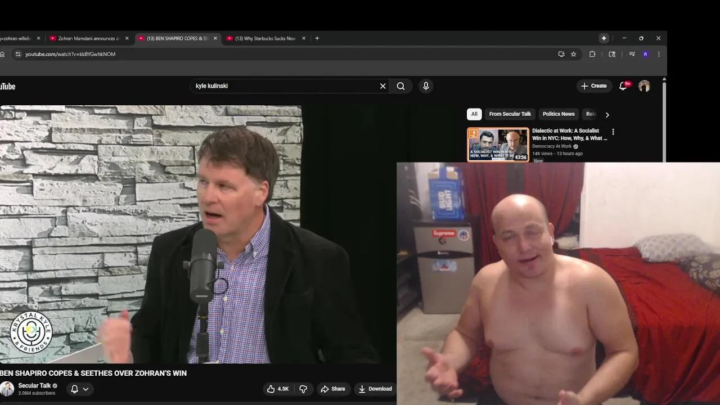Click the video title BEN SHAPIRO COPES text
The width and height of the screenshot is (720, 405).
coord(93,373)
